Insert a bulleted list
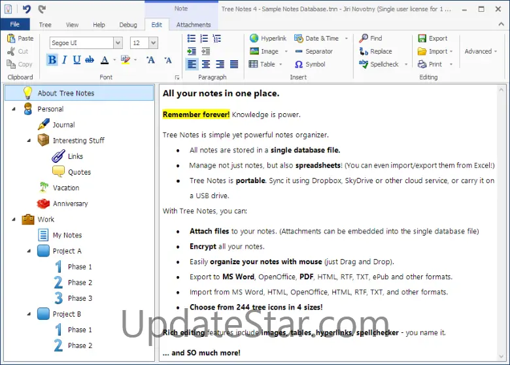The image size is (510, 365). (191, 39)
